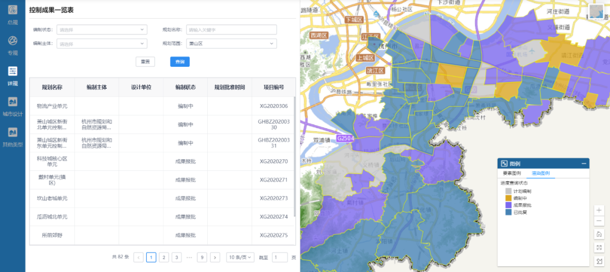This screenshot has height=272, width=610.
Task: Click project number XG2020274
Action: coord(273,217)
